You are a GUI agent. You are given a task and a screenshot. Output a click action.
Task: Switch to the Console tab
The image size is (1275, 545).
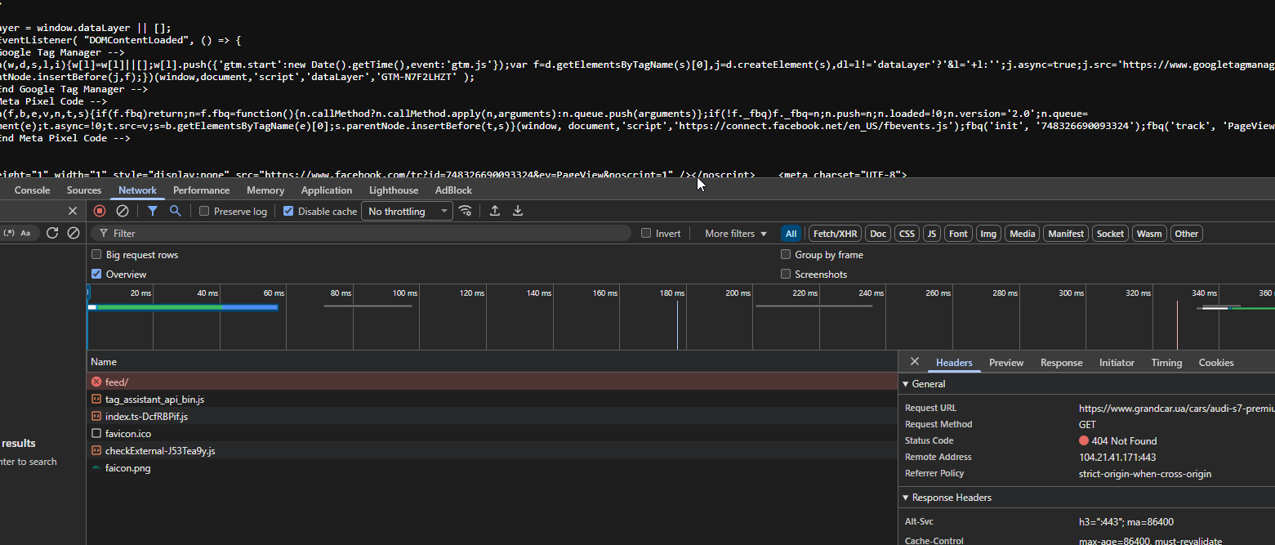click(32, 190)
